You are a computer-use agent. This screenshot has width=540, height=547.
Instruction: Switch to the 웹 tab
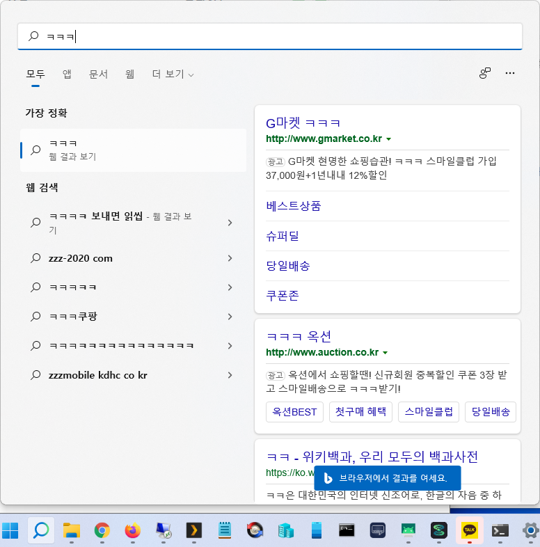click(129, 74)
